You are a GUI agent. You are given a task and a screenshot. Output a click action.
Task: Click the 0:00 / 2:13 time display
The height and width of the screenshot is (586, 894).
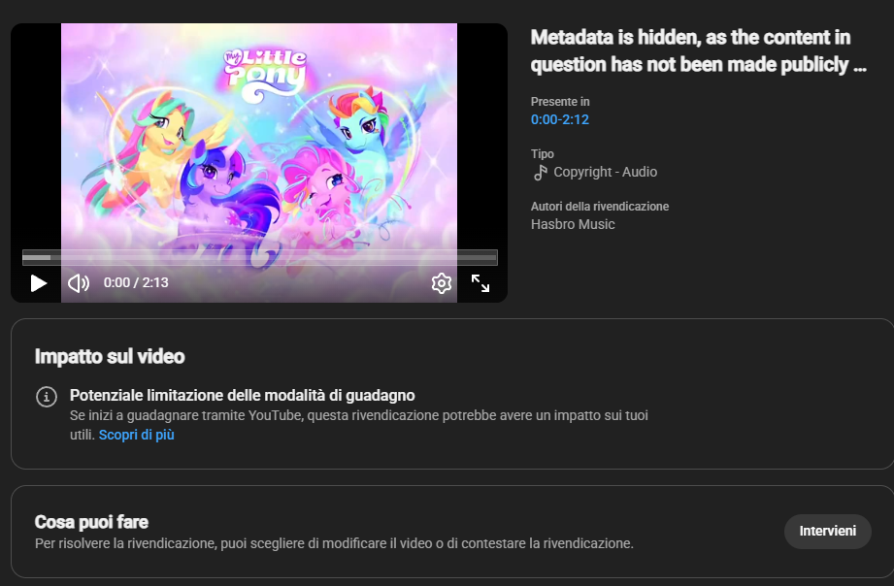(136, 282)
